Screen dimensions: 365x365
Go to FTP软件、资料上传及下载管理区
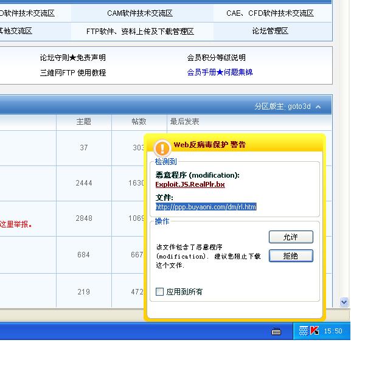click(x=140, y=31)
